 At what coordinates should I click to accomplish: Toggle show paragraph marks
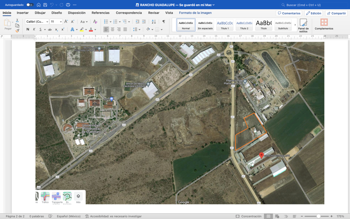(164, 22)
